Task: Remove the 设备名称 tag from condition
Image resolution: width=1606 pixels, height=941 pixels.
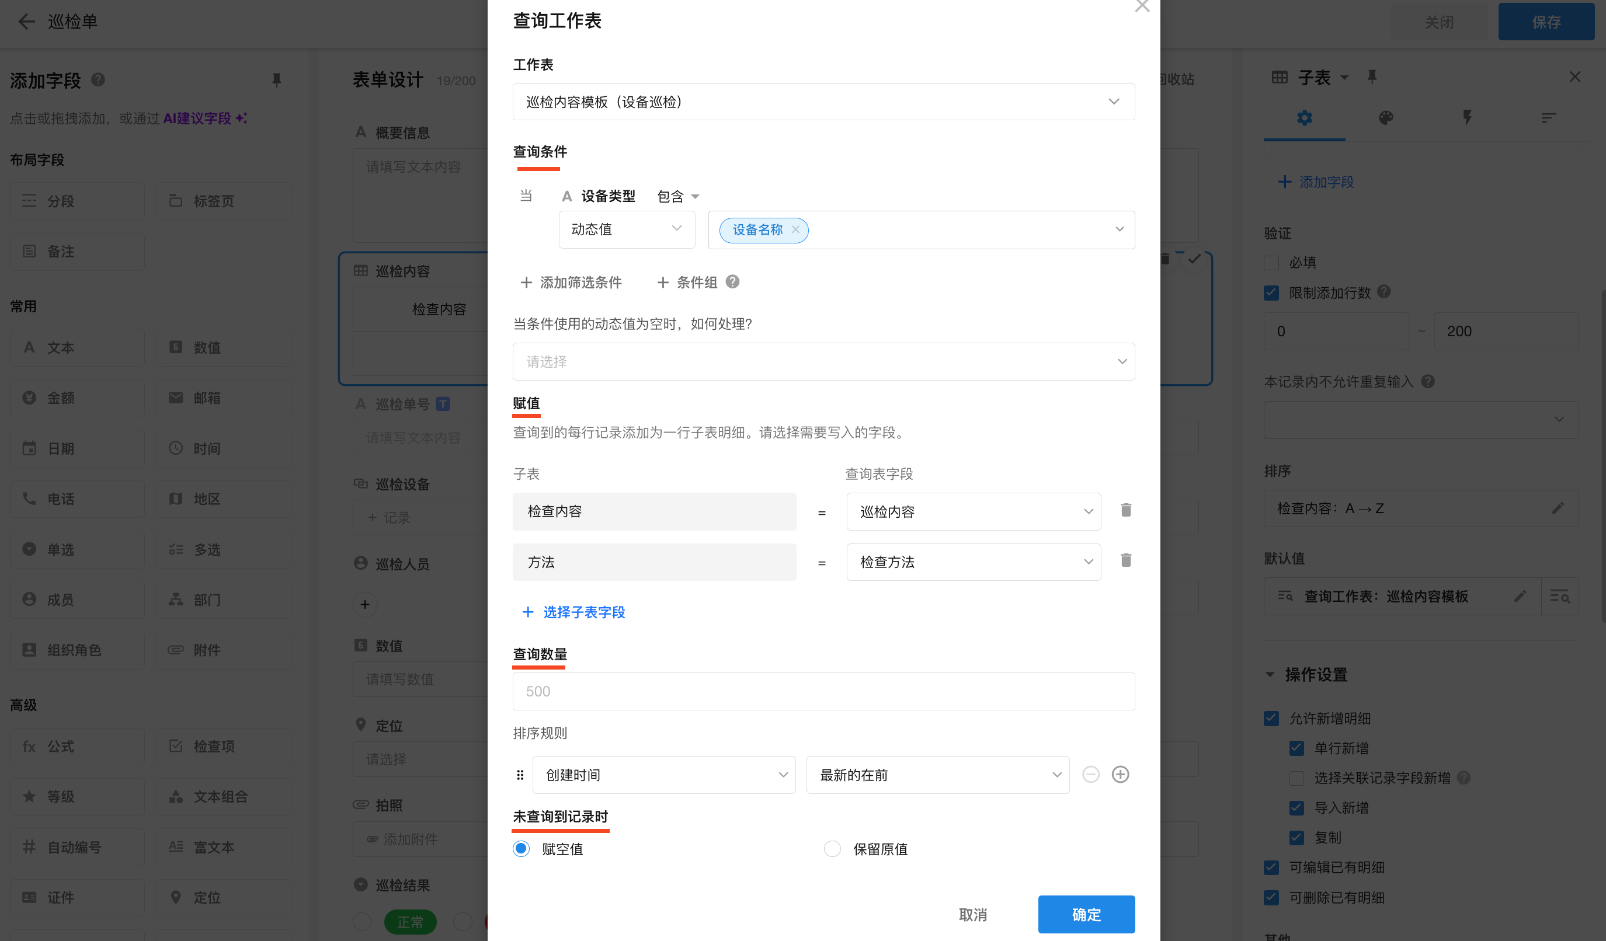Action: (x=795, y=229)
